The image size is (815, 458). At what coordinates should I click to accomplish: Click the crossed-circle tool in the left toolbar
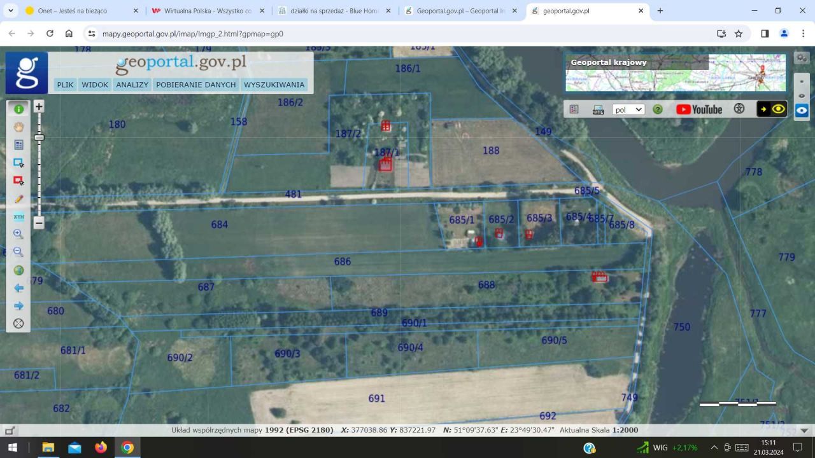coord(18,323)
